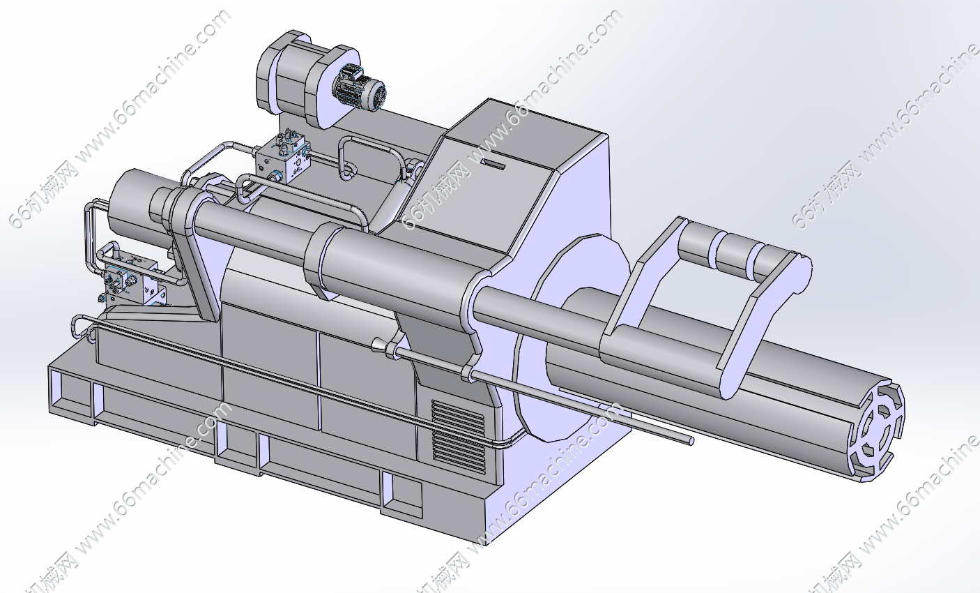The width and height of the screenshot is (980, 593).
Task: Select the rectangular slot on the housing top
Action: pos(493,165)
